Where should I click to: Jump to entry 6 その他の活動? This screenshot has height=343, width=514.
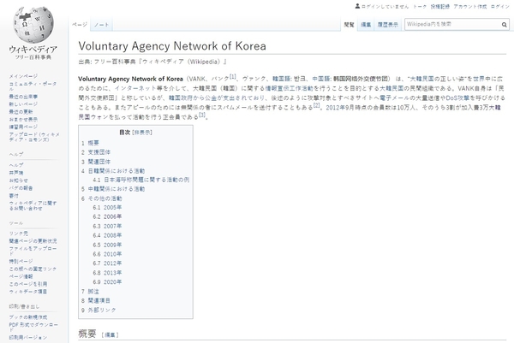tap(102, 198)
